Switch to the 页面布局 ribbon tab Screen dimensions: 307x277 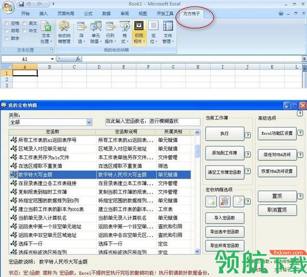click(x=66, y=13)
